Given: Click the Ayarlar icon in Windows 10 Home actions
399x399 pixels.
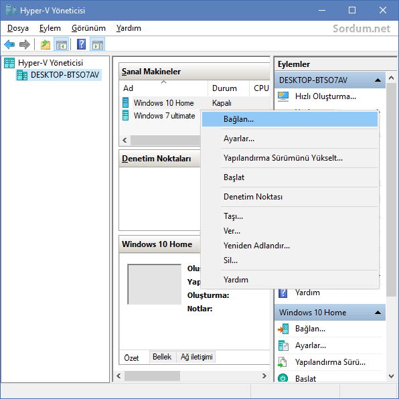Looking at the screenshot, I should pyautogui.click(x=283, y=345).
